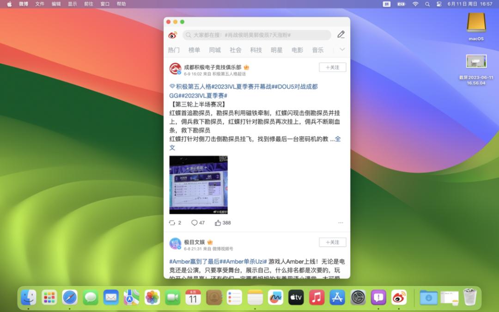Switch to the 社会 tab
The width and height of the screenshot is (499, 312).
236,50
